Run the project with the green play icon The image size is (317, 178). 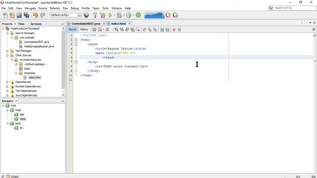110,15
